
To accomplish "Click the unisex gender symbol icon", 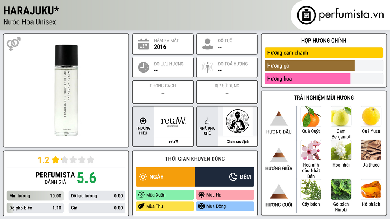I will click(x=14, y=44).
